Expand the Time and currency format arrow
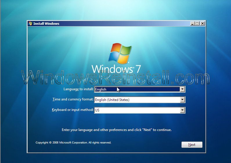This screenshot has width=231, height=163. pos(182,100)
